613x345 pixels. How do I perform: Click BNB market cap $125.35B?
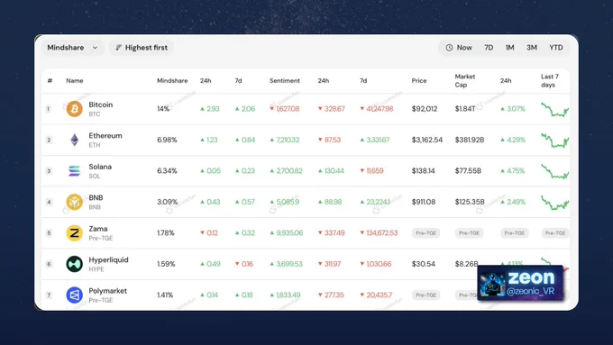click(470, 202)
